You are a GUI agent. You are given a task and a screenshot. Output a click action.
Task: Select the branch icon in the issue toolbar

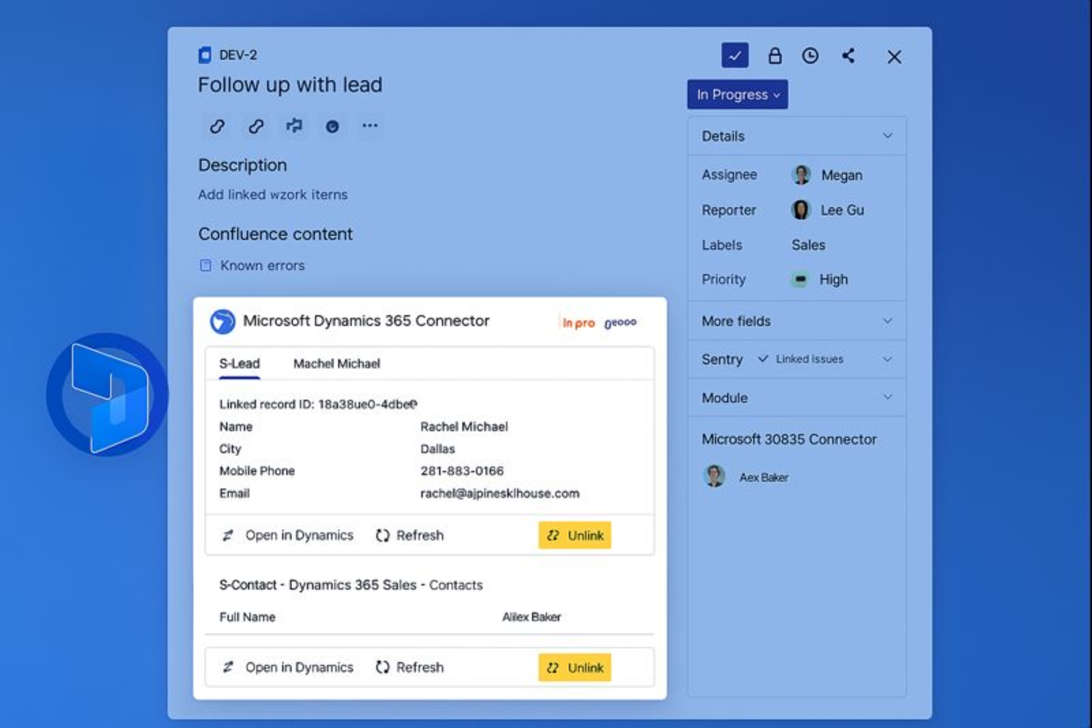click(x=293, y=126)
